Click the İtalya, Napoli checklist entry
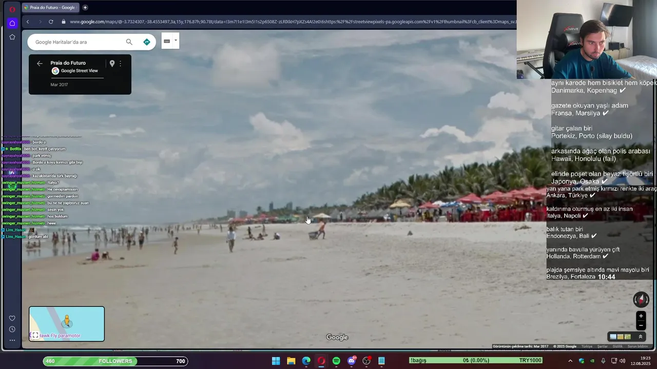The height and width of the screenshot is (369, 657). [568, 216]
